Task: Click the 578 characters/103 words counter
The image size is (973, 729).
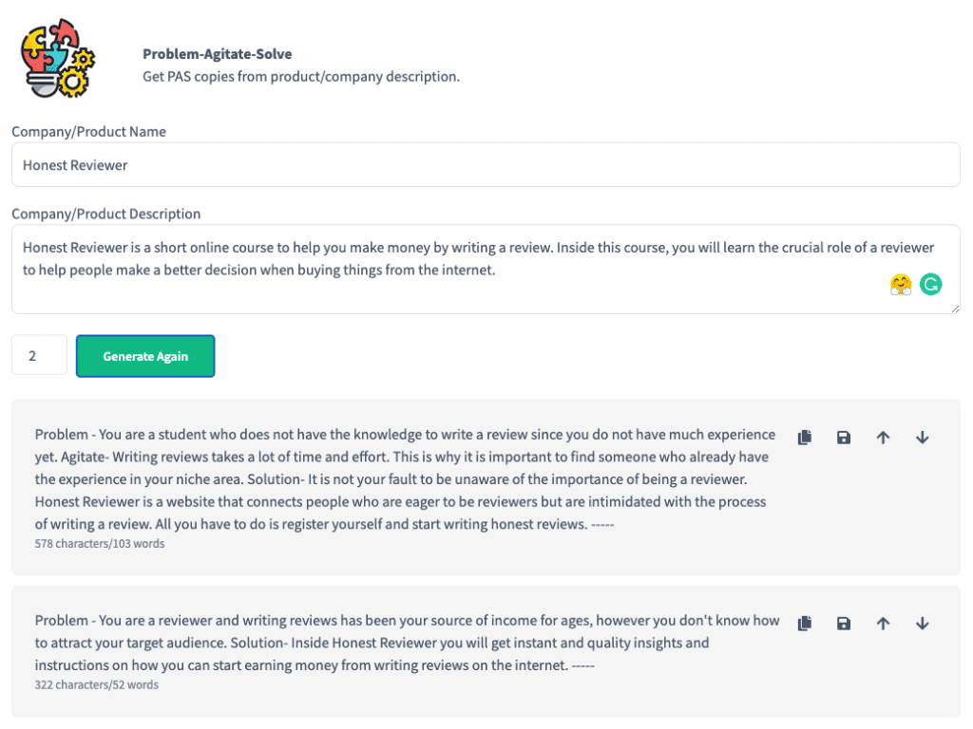Action: pos(99,544)
